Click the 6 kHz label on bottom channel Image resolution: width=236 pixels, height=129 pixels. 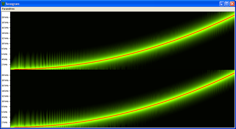tap(4, 112)
